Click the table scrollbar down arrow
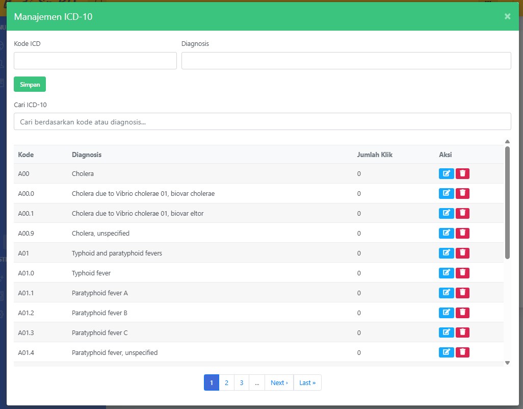523x409 pixels. pyautogui.click(x=507, y=363)
